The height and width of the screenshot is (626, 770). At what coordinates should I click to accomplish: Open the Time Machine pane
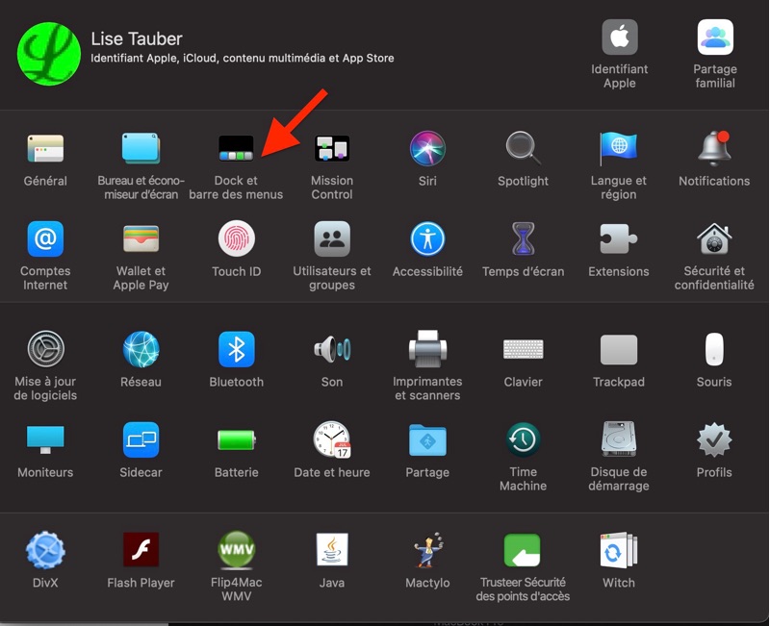[x=523, y=439]
